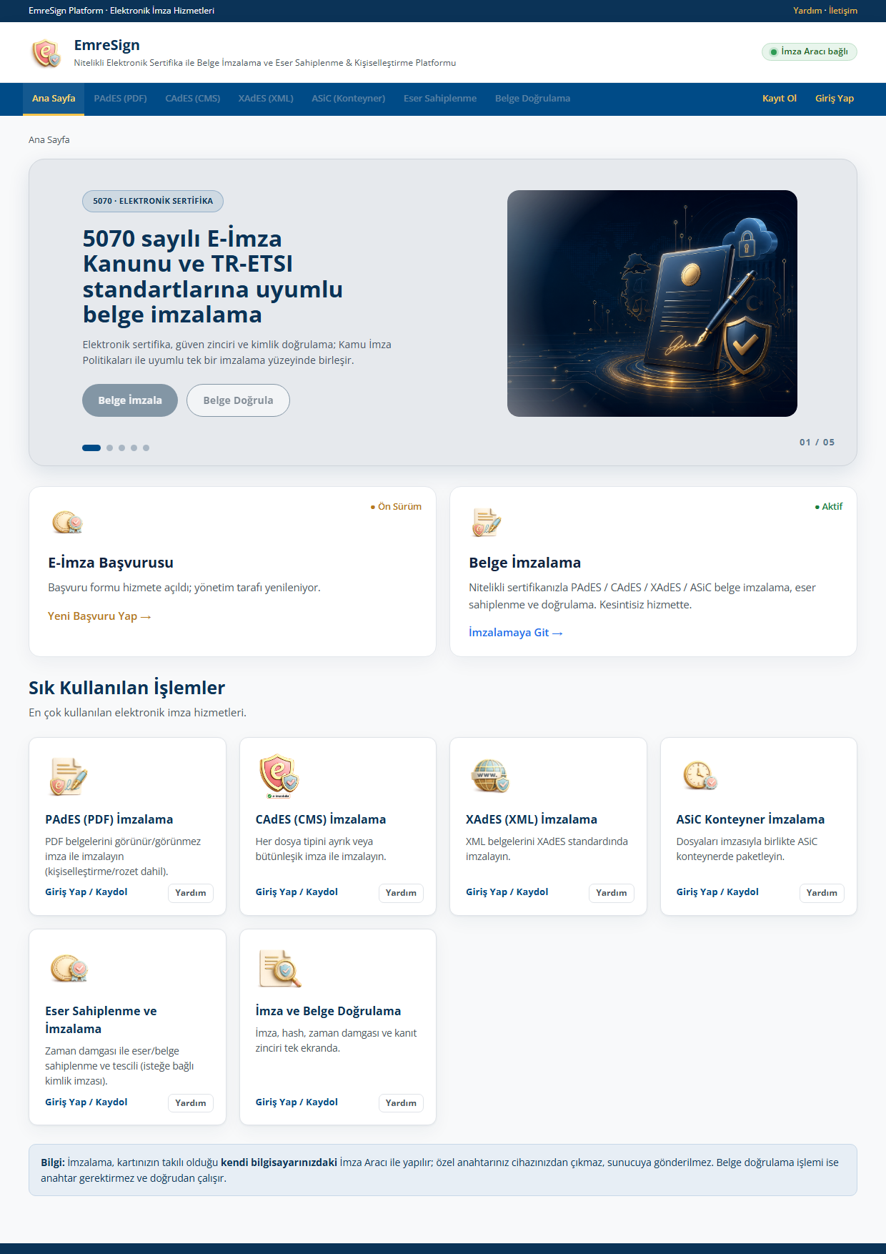
Task: Click the ASiC Konteyner clock icon
Action: [700, 776]
